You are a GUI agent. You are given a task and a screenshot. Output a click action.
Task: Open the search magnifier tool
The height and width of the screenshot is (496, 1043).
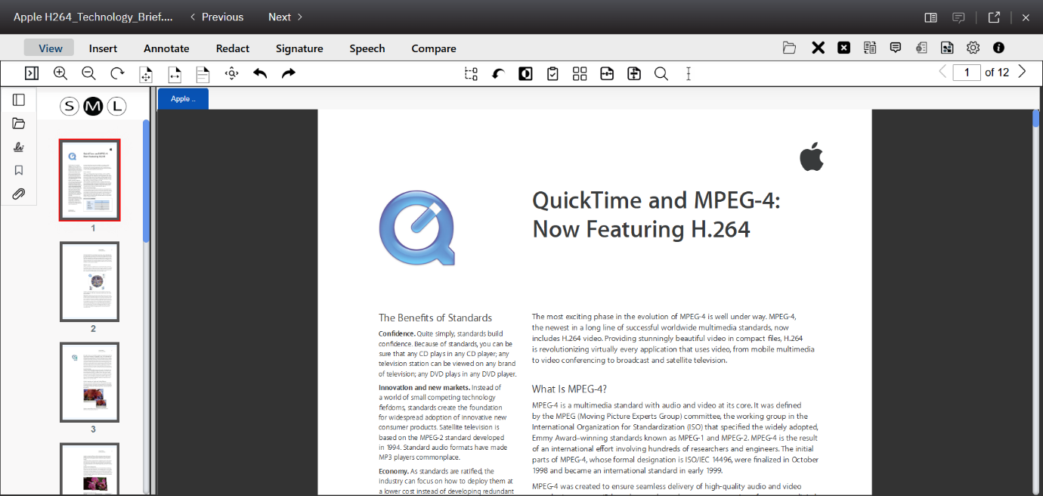[661, 73]
